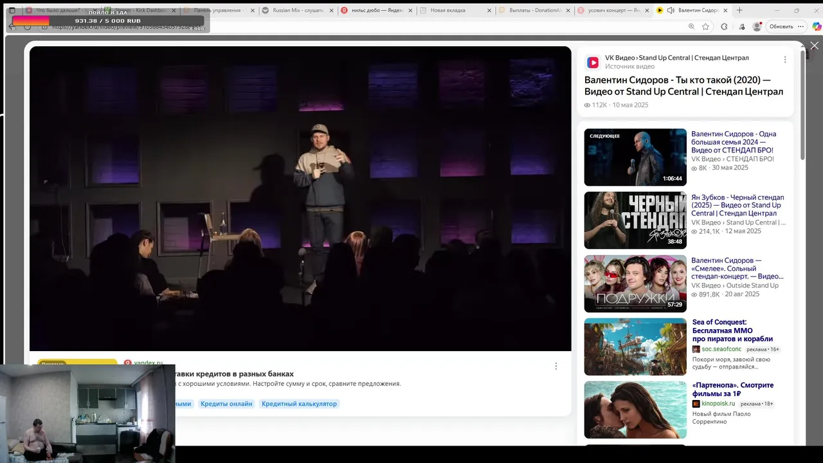Click the kinopoisk.ru ad domain text
The height and width of the screenshot is (463, 823).
(x=718, y=404)
